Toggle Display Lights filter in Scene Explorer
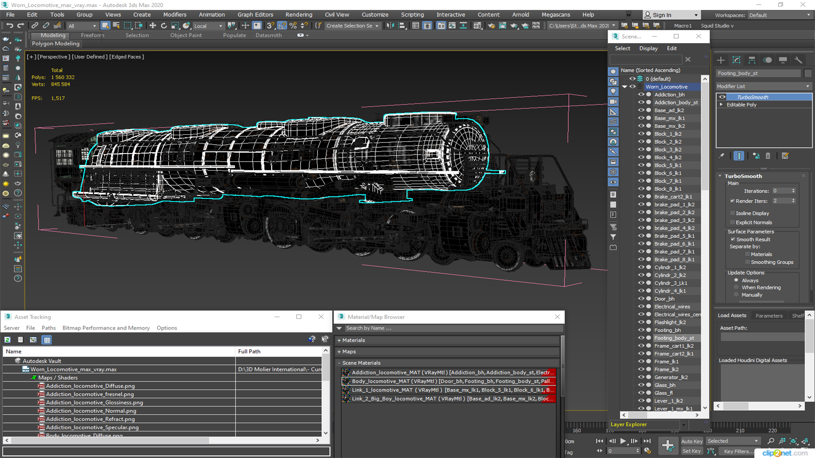This screenshot has width=815, height=458. point(613,92)
